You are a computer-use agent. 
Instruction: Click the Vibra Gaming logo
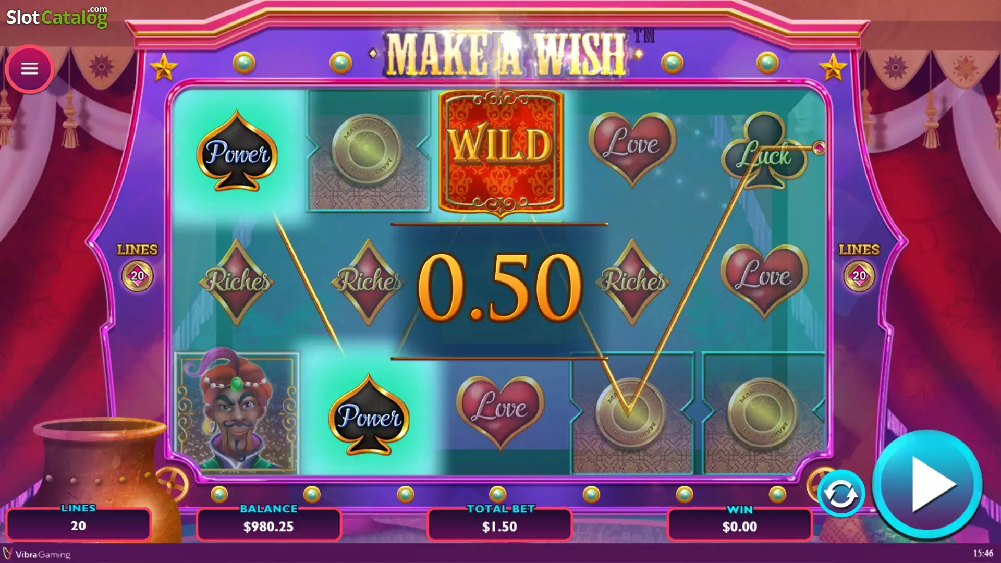pyautogui.click(x=36, y=554)
